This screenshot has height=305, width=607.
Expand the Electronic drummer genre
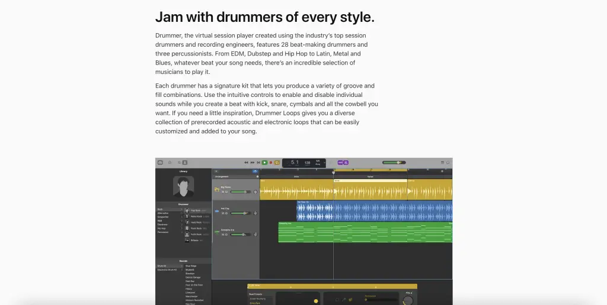point(170,225)
